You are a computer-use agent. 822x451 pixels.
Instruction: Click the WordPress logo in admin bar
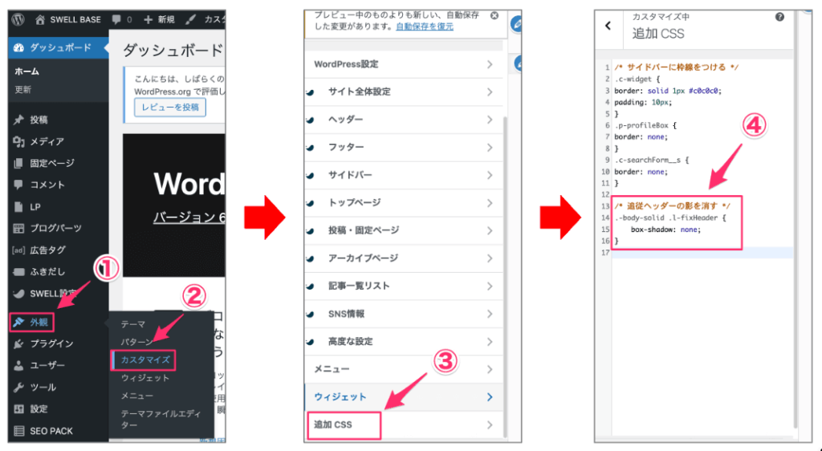(18, 18)
